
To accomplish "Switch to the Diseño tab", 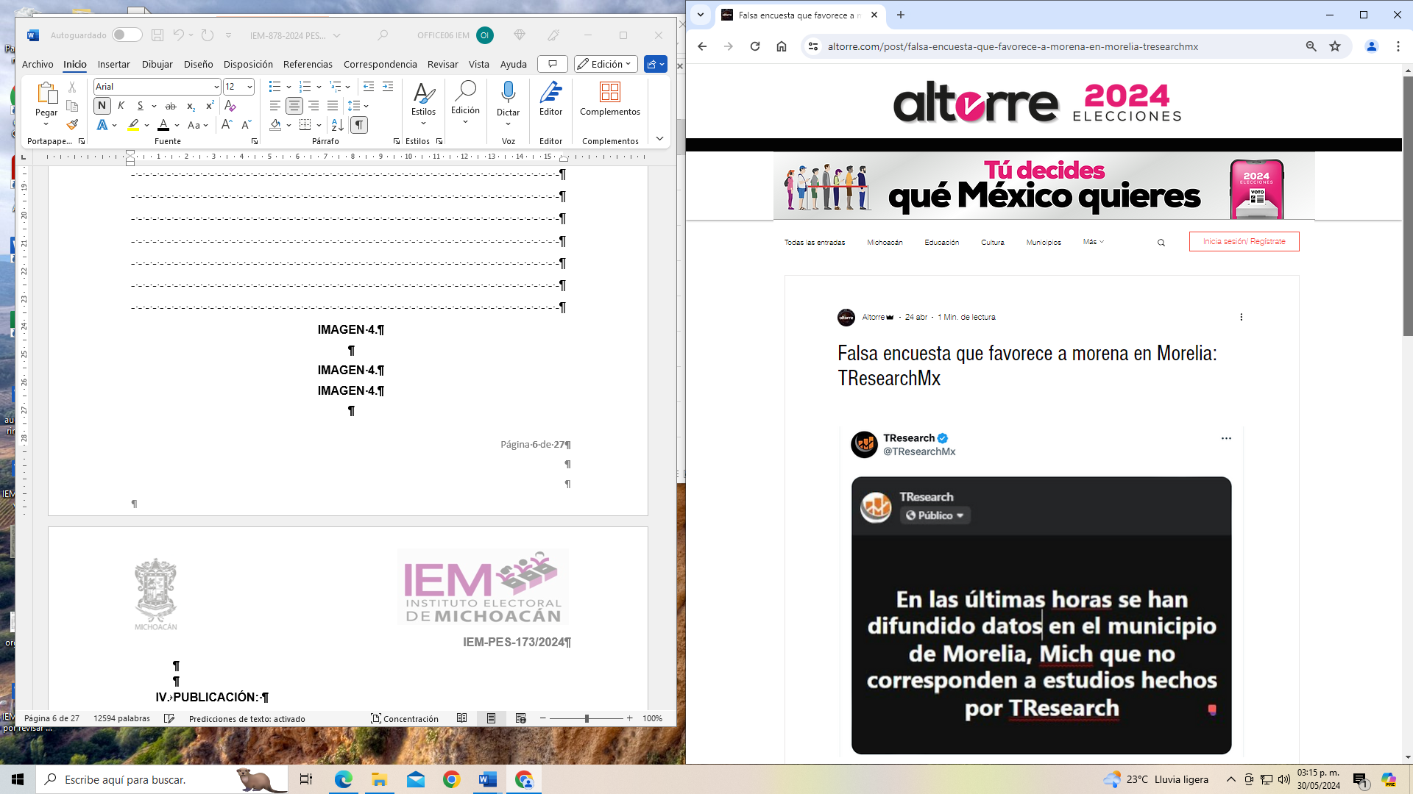I will pyautogui.click(x=198, y=64).
